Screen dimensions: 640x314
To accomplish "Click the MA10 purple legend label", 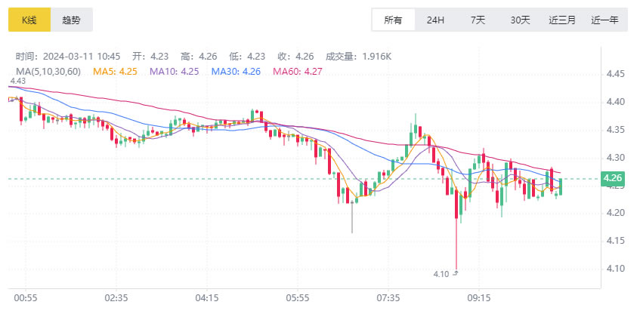I will point(175,72).
